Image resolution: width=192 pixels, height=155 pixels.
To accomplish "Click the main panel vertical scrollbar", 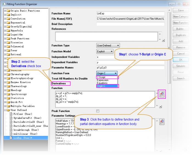I will point(169,41).
